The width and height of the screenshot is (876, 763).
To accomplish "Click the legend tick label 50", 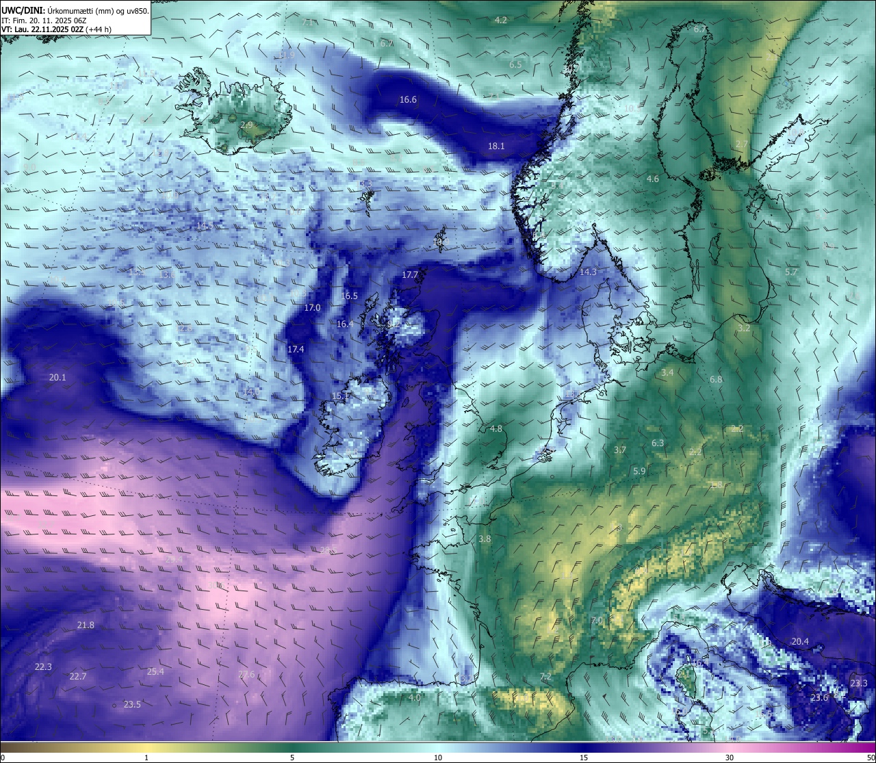I will pyautogui.click(x=870, y=758).
